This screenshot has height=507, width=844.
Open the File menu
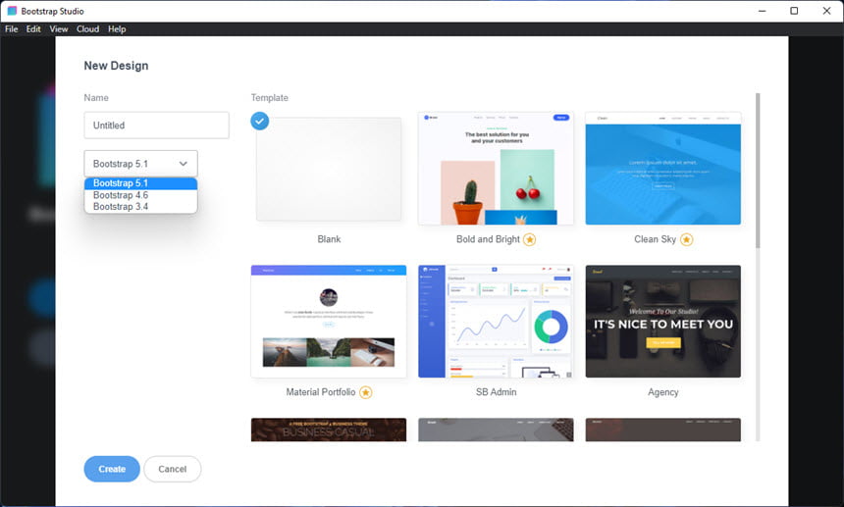[12, 29]
